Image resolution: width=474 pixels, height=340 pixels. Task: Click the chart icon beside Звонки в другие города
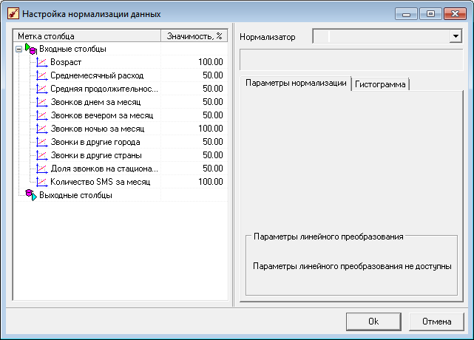(41, 142)
